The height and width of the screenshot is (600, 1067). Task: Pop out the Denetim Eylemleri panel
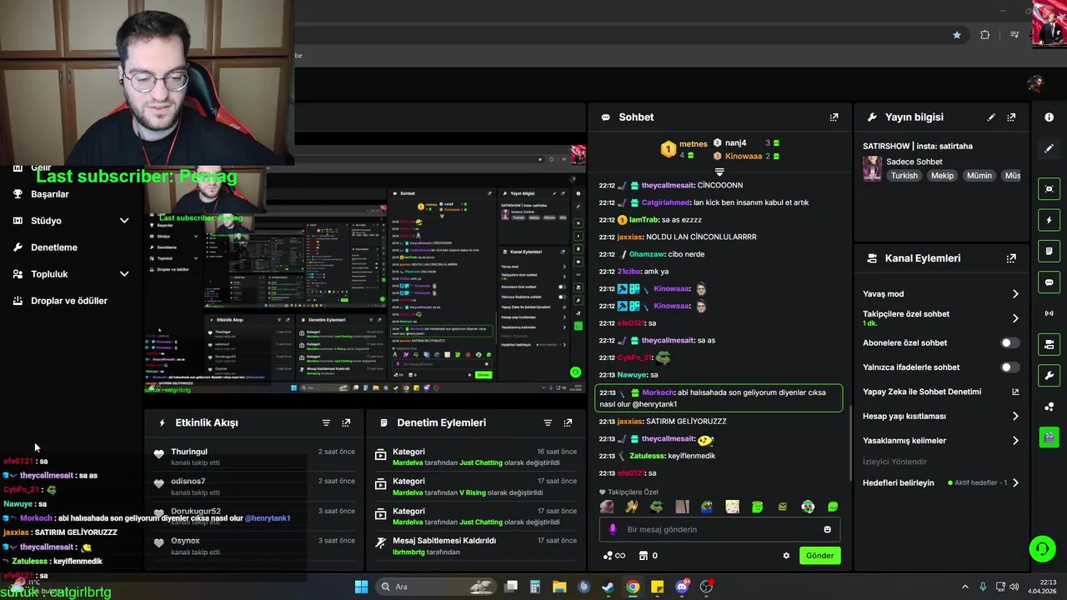click(x=568, y=422)
